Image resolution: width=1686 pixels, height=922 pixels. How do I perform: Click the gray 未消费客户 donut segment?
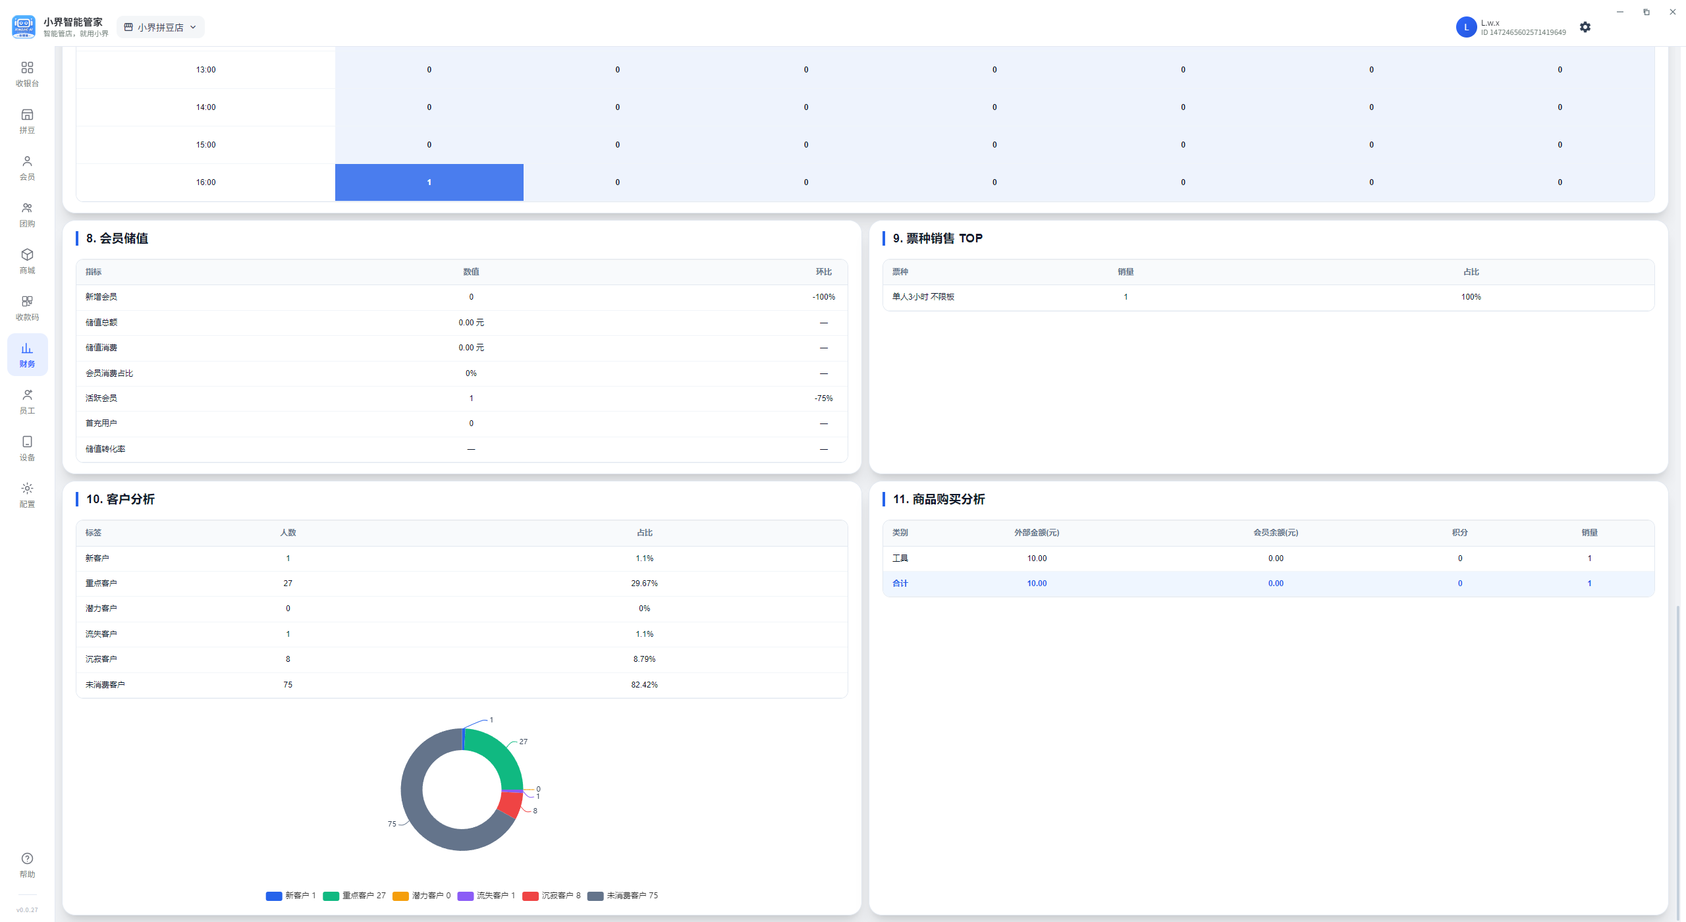415,807
